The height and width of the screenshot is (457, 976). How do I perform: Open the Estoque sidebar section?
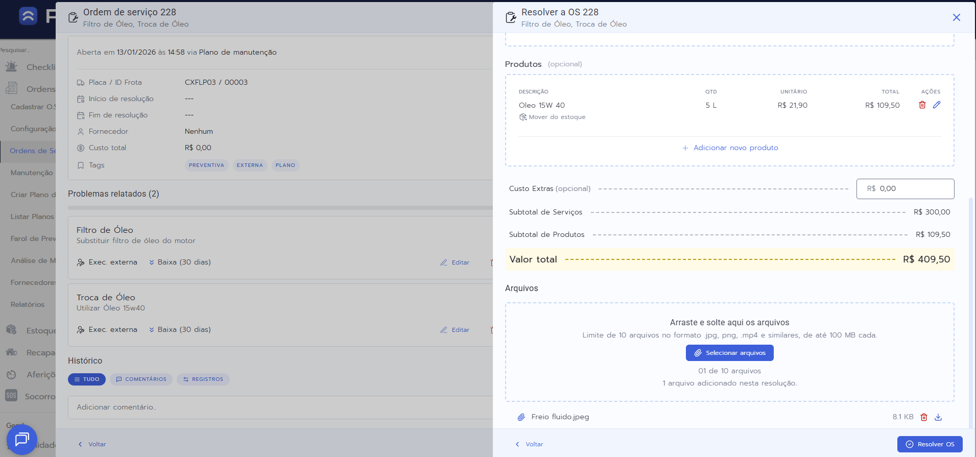point(31,330)
